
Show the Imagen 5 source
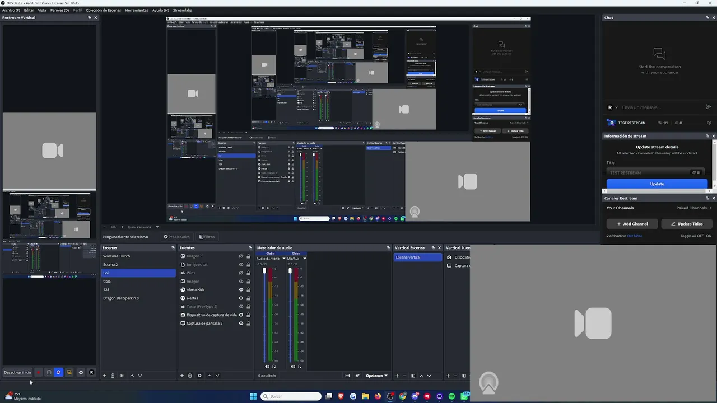click(x=241, y=256)
